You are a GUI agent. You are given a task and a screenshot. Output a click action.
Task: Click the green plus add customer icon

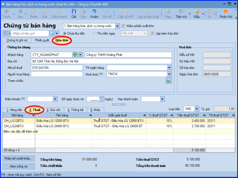[75, 55]
